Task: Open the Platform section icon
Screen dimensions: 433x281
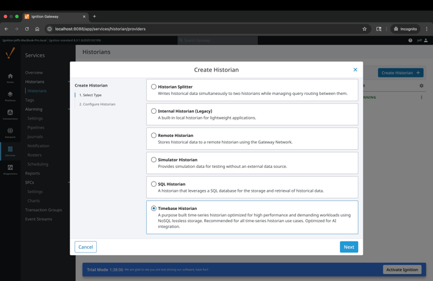Action: tap(10, 96)
